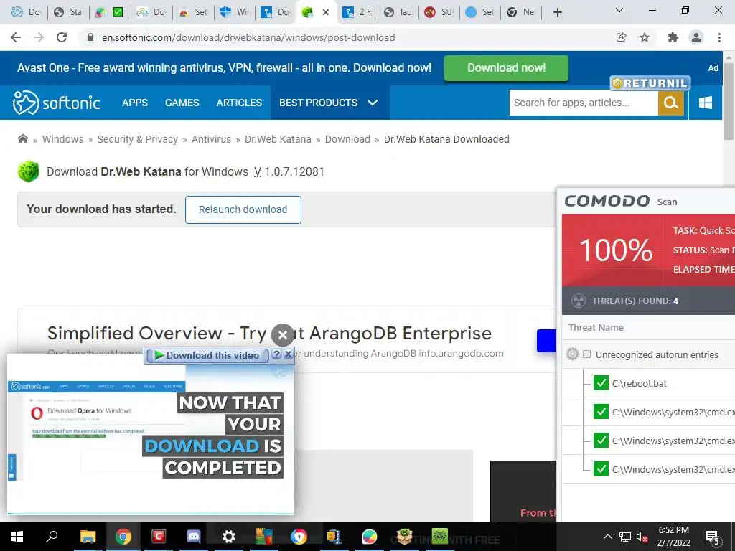Click the Windows platform icon in header
The image size is (735, 551).
(706, 103)
